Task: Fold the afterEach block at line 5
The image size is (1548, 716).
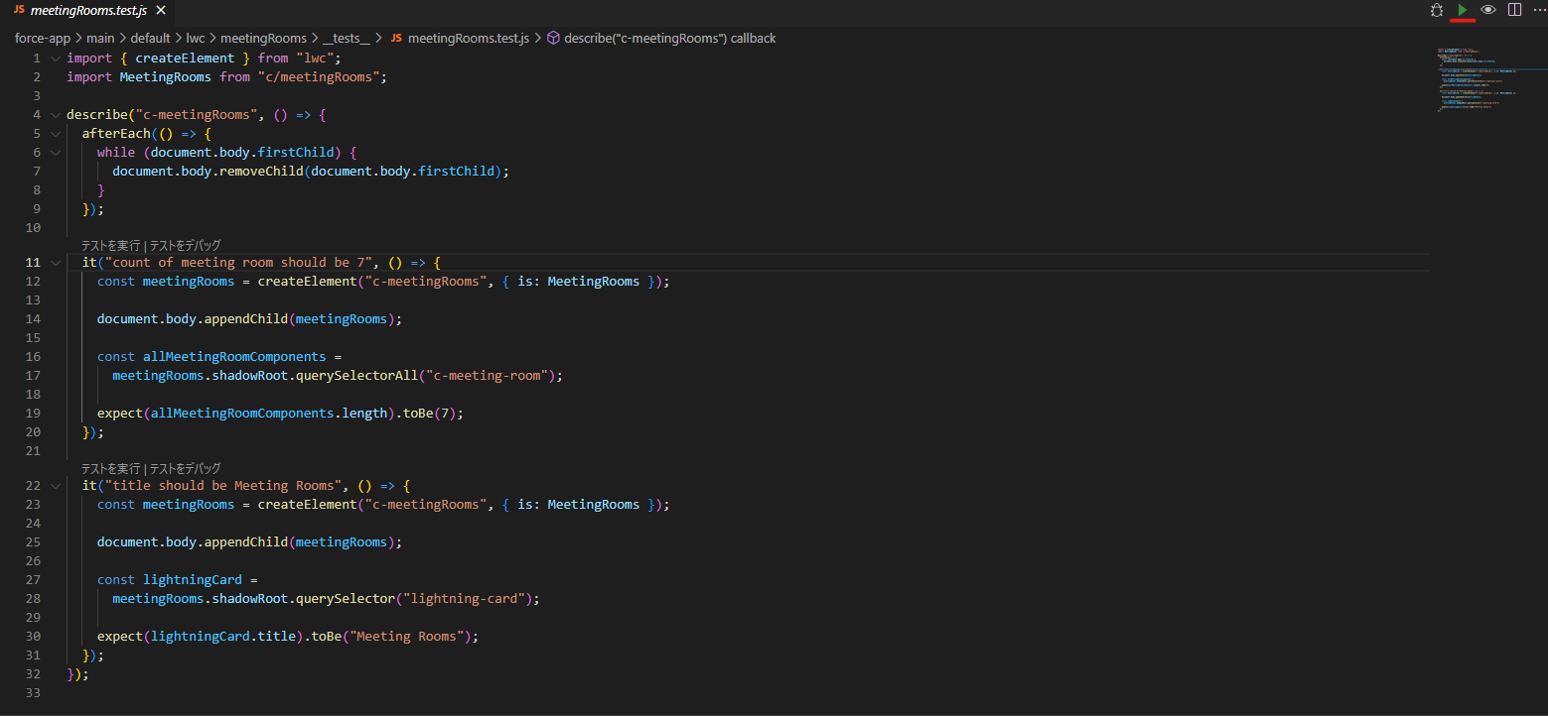Action: pyautogui.click(x=56, y=134)
